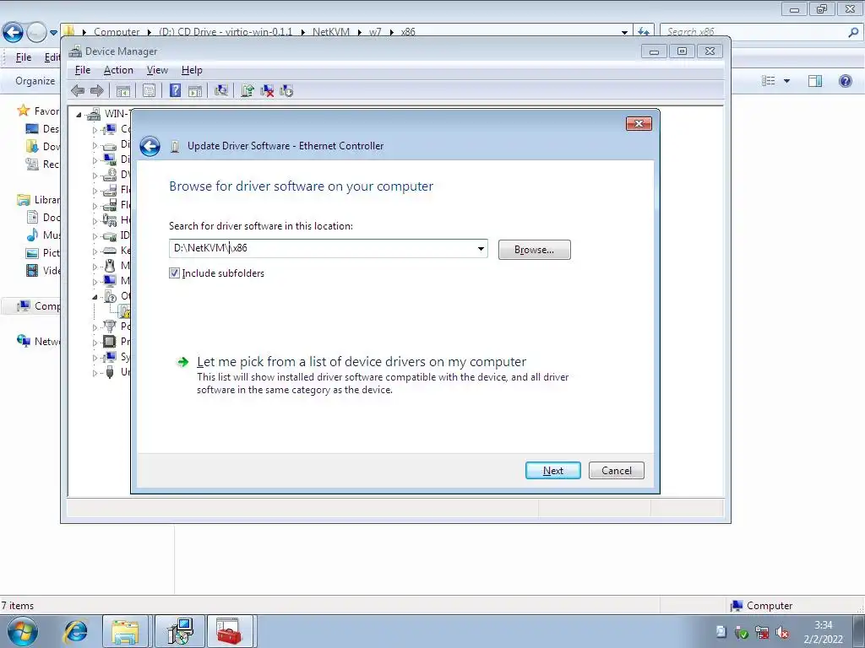Screen dimensions: 865x648
Task: Click the Next button
Action: (552, 471)
